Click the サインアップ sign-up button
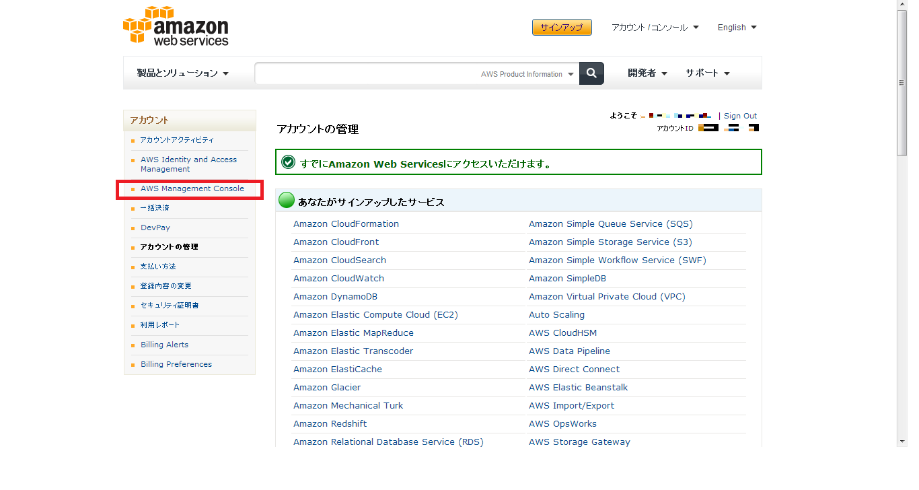This screenshot has height=490, width=919. (x=562, y=28)
